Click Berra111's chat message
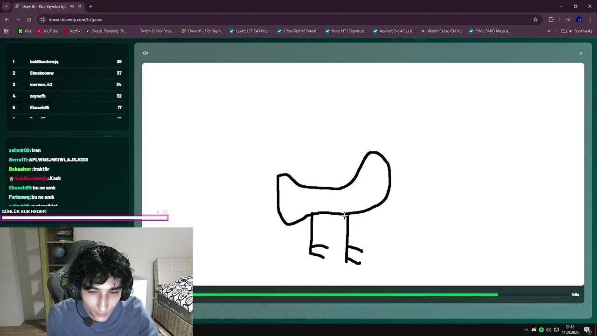The height and width of the screenshot is (336, 597). coord(49,160)
